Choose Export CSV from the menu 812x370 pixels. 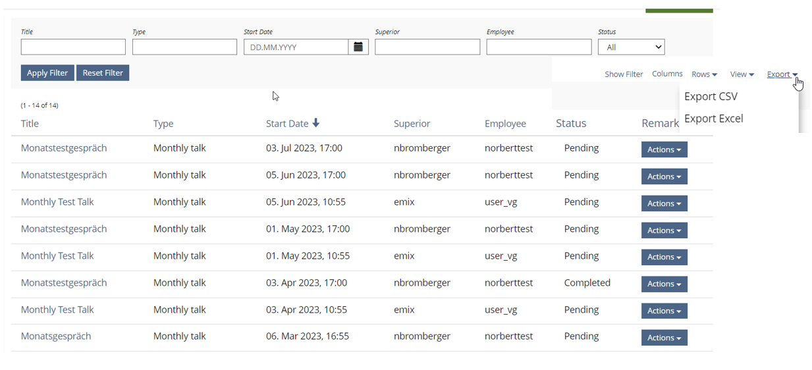[711, 96]
